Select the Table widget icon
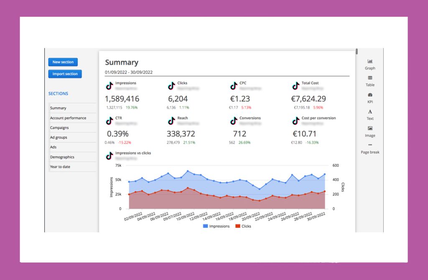Viewport: 428px width, 280px height. point(370,78)
